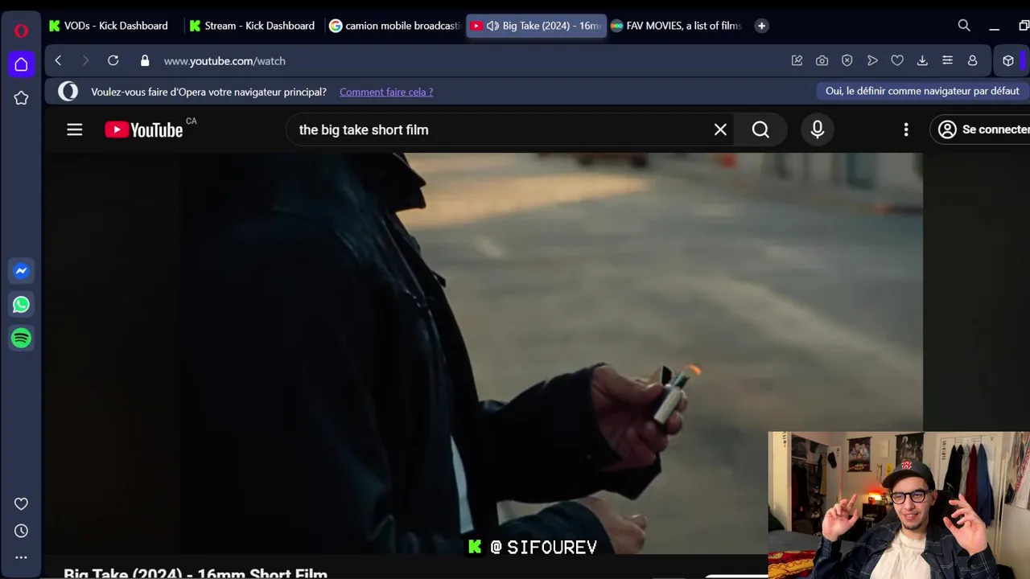Open a new browser tab

click(761, 26)
